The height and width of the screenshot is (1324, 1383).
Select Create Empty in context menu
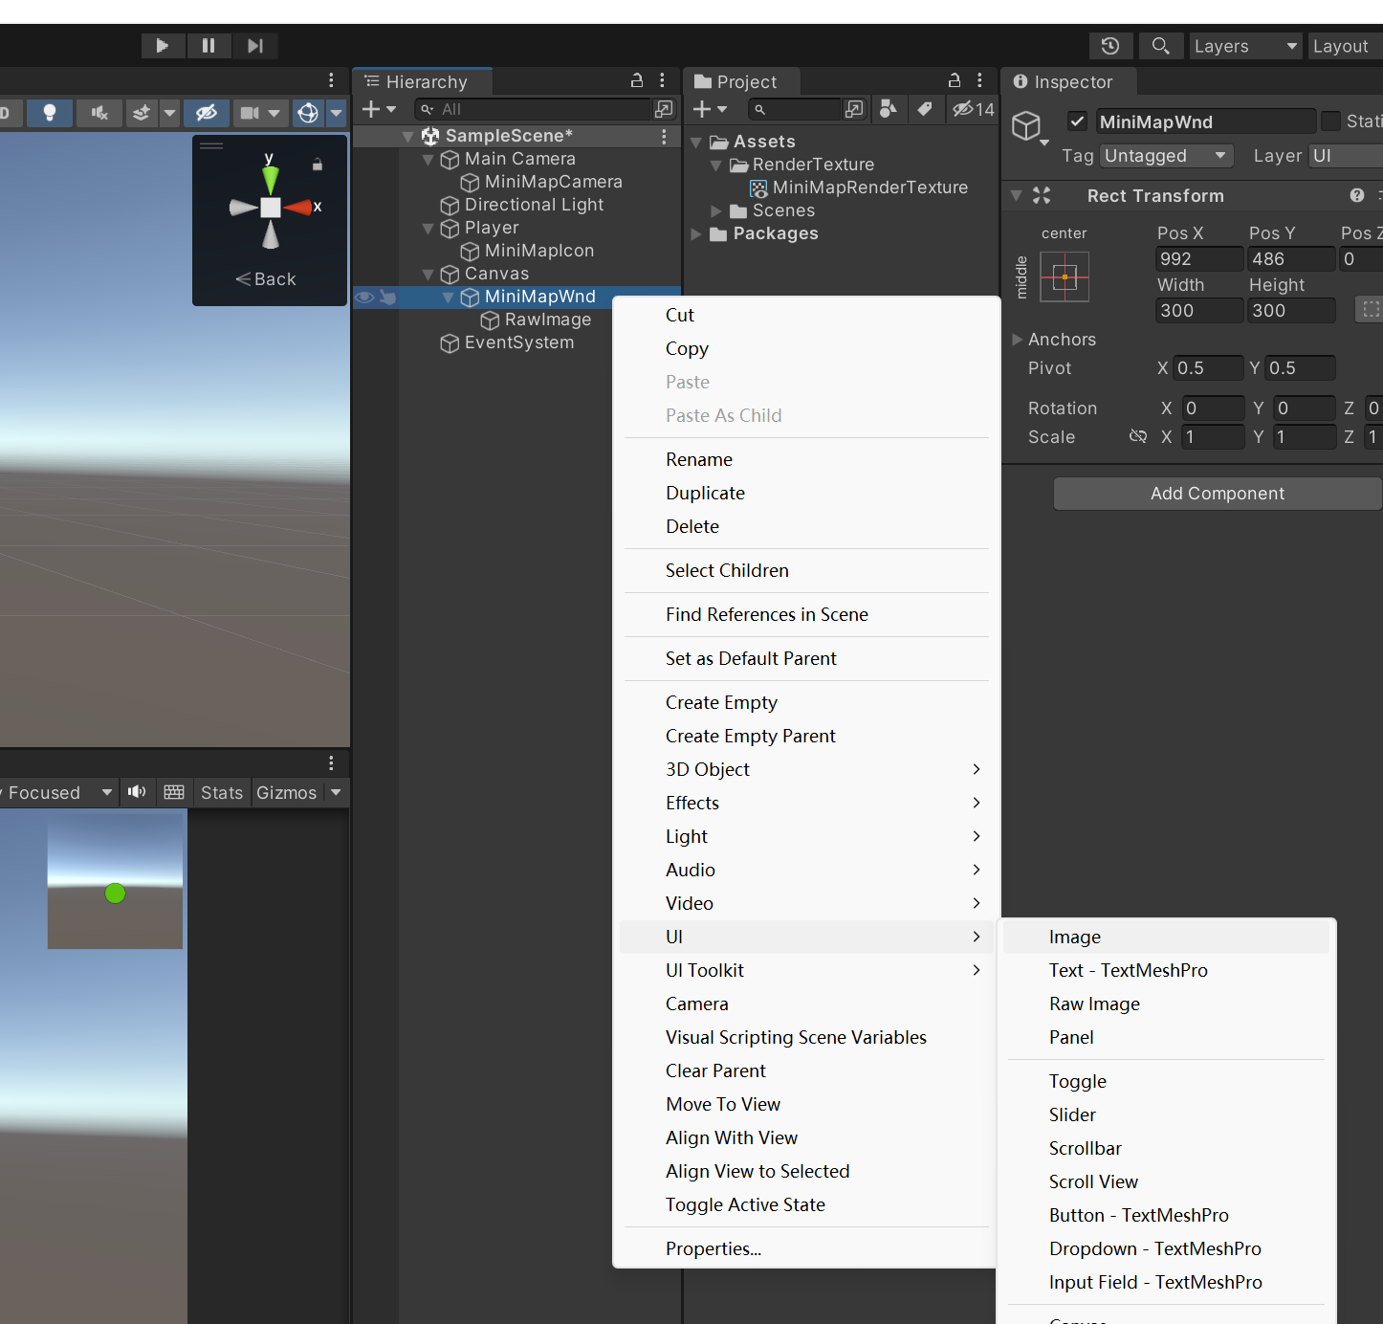click(721, 702)
